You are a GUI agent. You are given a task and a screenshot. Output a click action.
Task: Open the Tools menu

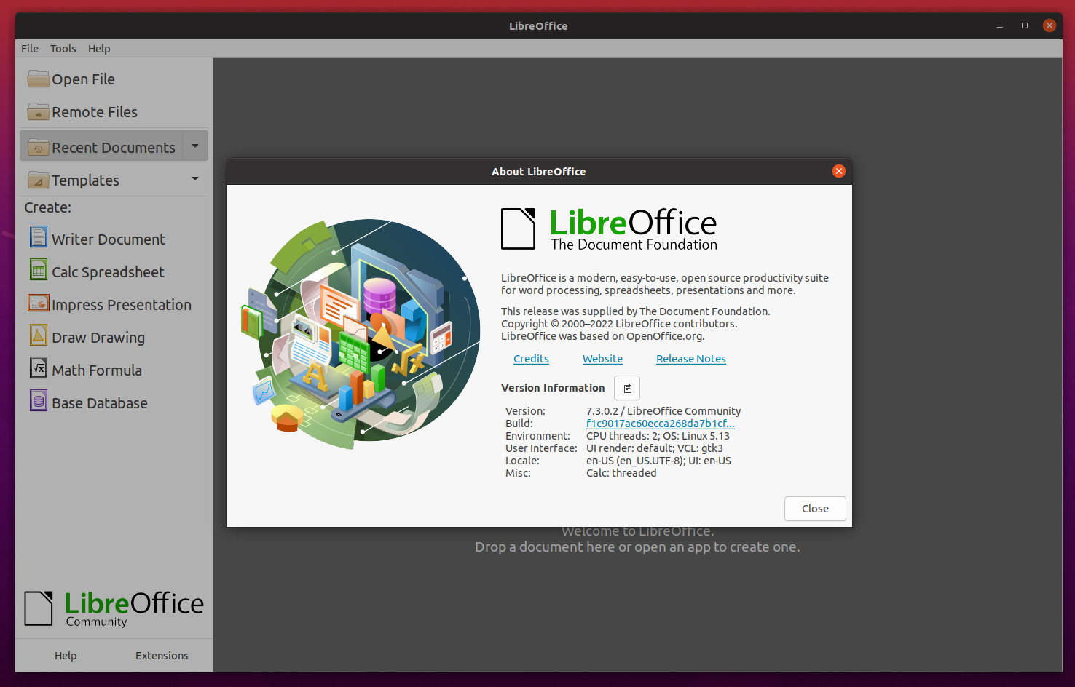pos(63,49)
